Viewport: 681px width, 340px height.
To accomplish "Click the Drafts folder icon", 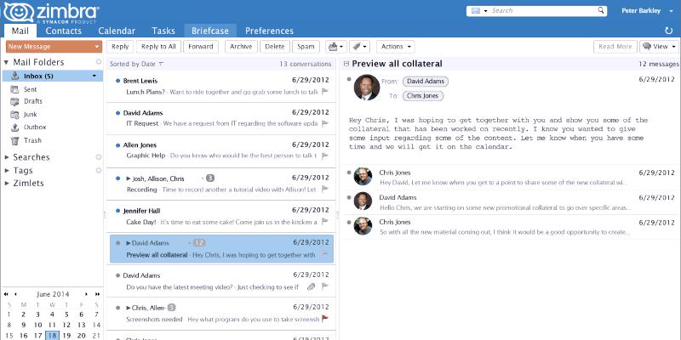I will tap(15, 102).
